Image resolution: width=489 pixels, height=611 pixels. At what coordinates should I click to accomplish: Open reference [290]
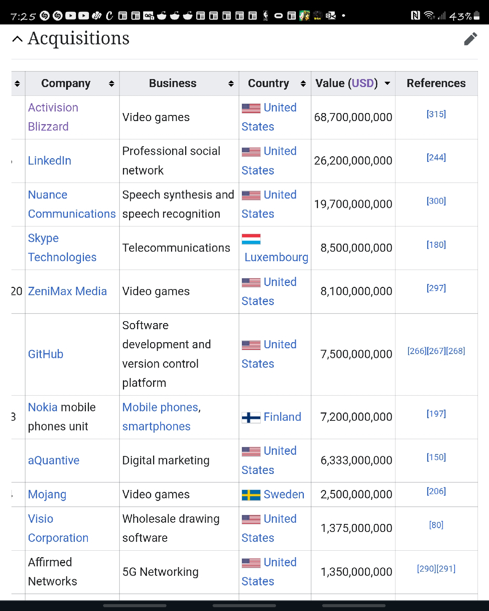(427, 569)
